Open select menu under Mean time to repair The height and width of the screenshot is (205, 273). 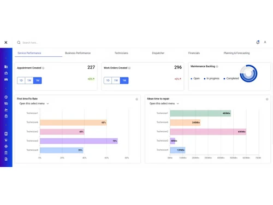(x=164, y=103)
